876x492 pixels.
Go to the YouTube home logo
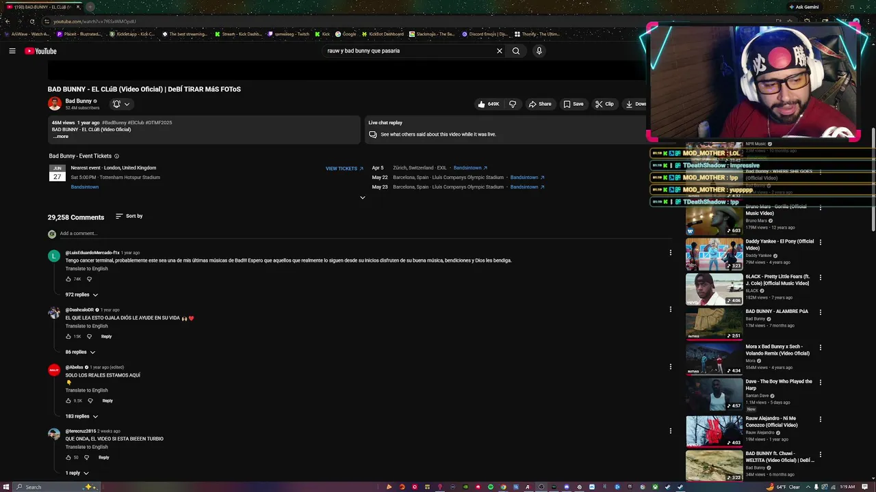pos(40,51)
